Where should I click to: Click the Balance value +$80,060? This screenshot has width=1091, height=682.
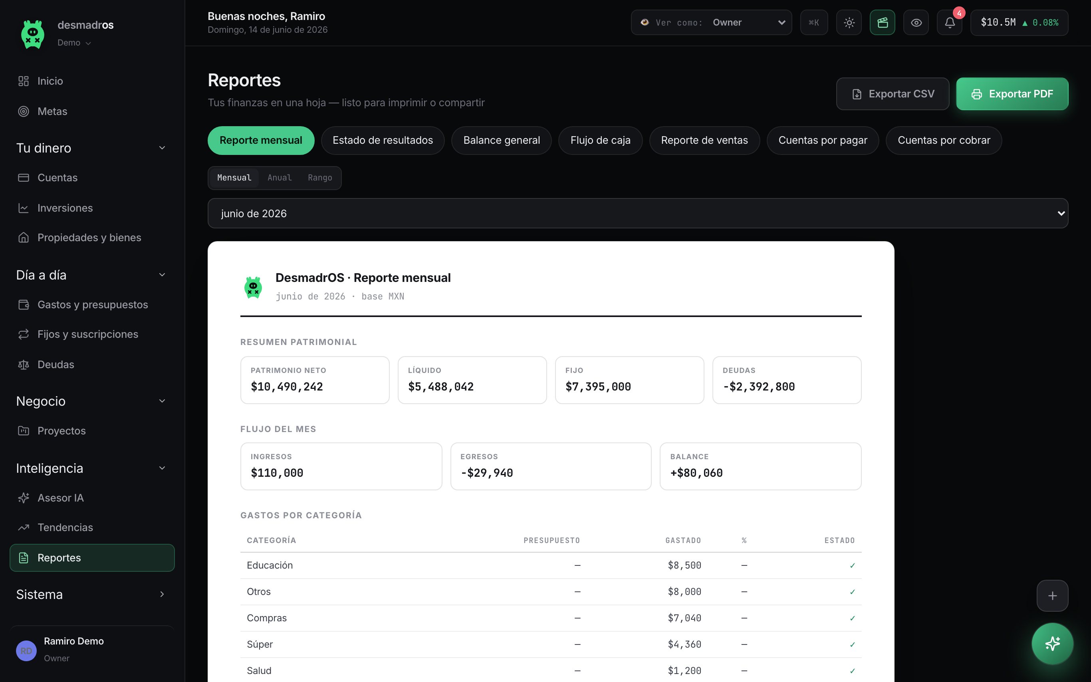(696, 473)
